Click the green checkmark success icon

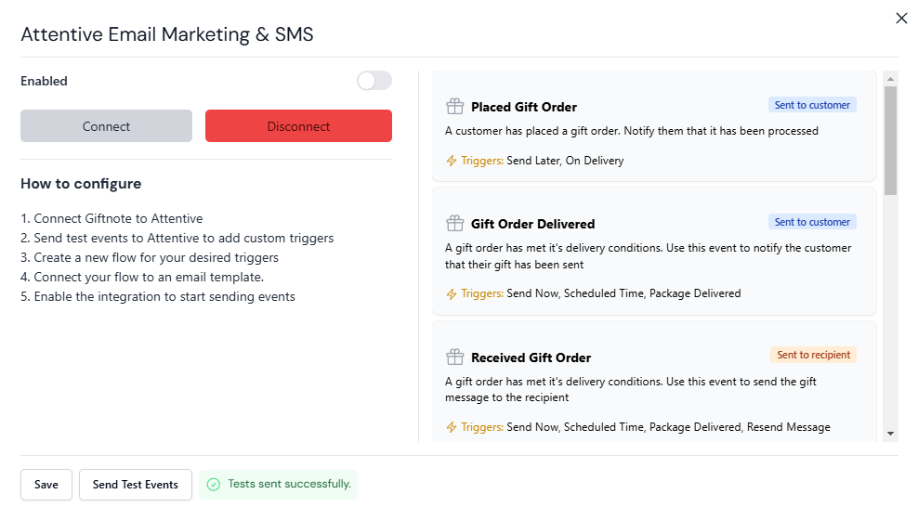[214, 485]
